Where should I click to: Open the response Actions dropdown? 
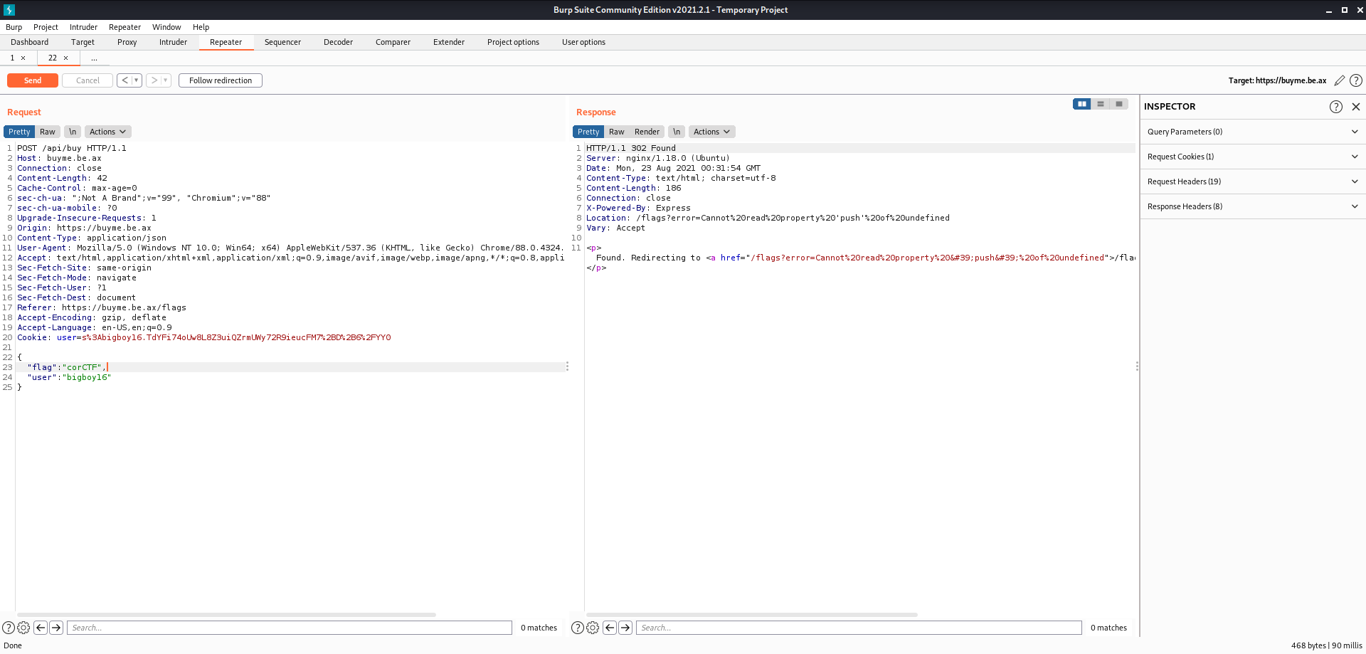[712, 132]
